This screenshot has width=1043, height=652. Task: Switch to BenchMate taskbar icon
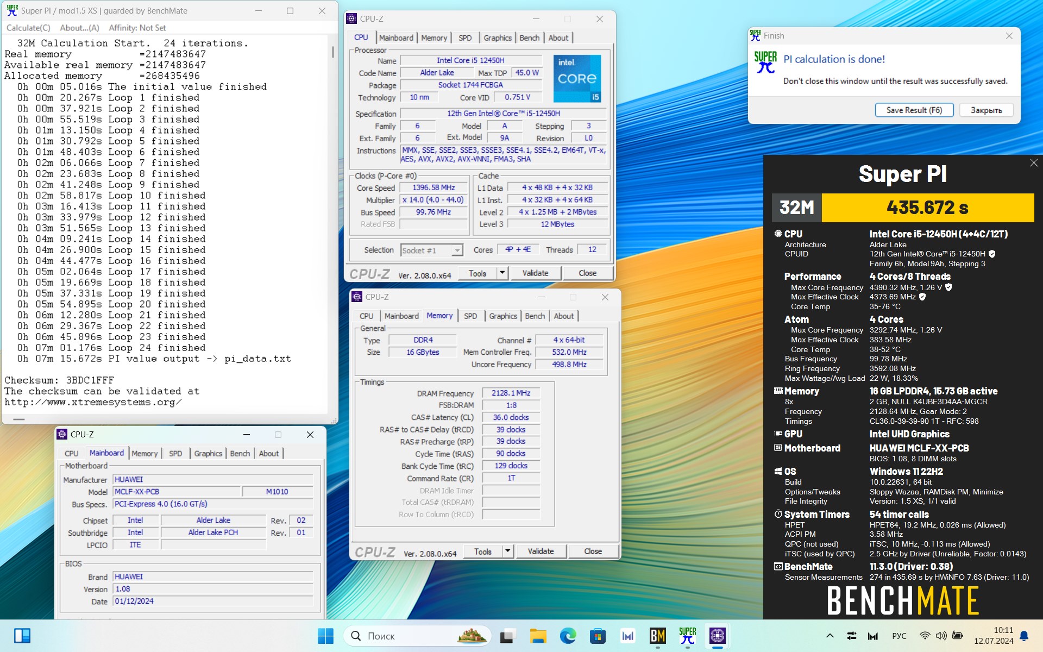pyautogui.click(x=657, y=636)
